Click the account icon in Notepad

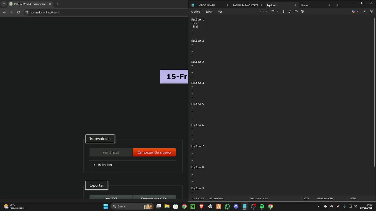(365, 11)
